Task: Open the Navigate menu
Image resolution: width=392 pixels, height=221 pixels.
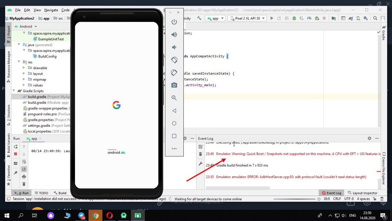Action: pos(51,10)
